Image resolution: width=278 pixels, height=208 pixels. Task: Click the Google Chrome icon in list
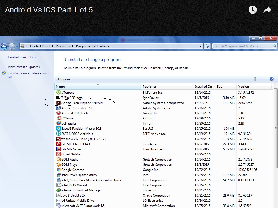click(58, 170)
